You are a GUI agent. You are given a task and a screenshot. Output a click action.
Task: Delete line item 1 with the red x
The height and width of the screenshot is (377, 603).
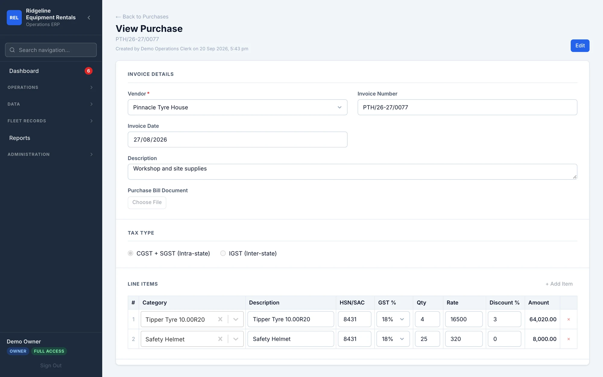[x=569, y=319]
